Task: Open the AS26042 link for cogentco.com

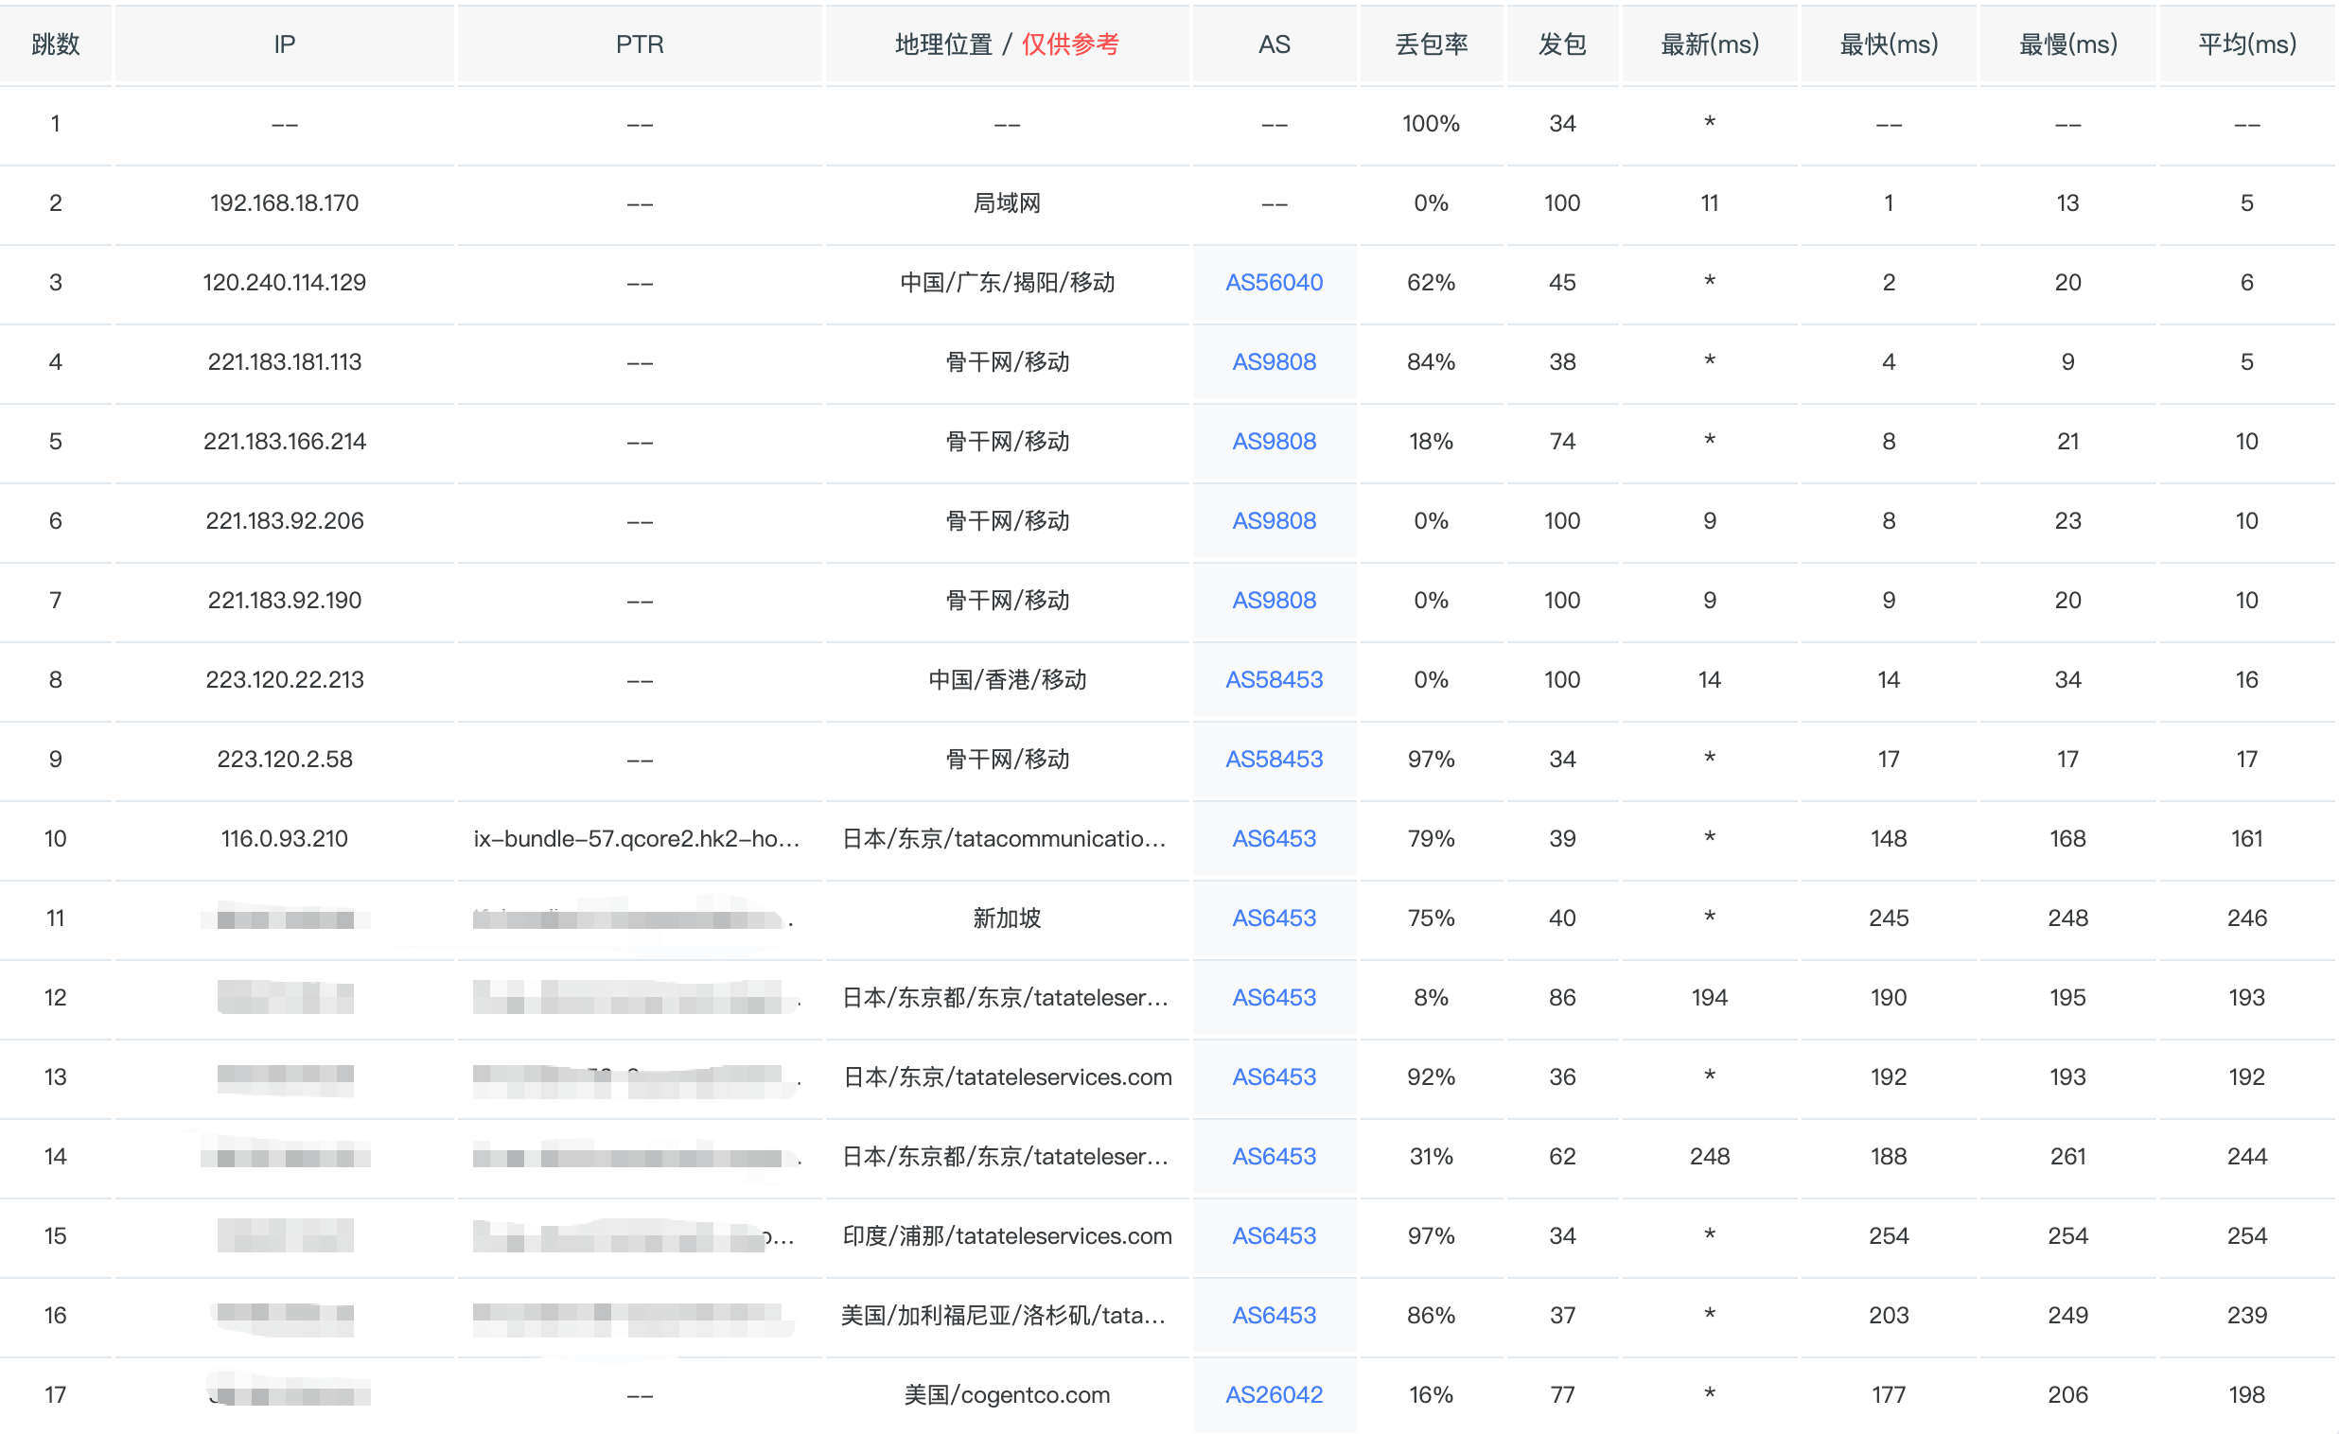Action: pyautogui.click(x=1274, y=1395)
